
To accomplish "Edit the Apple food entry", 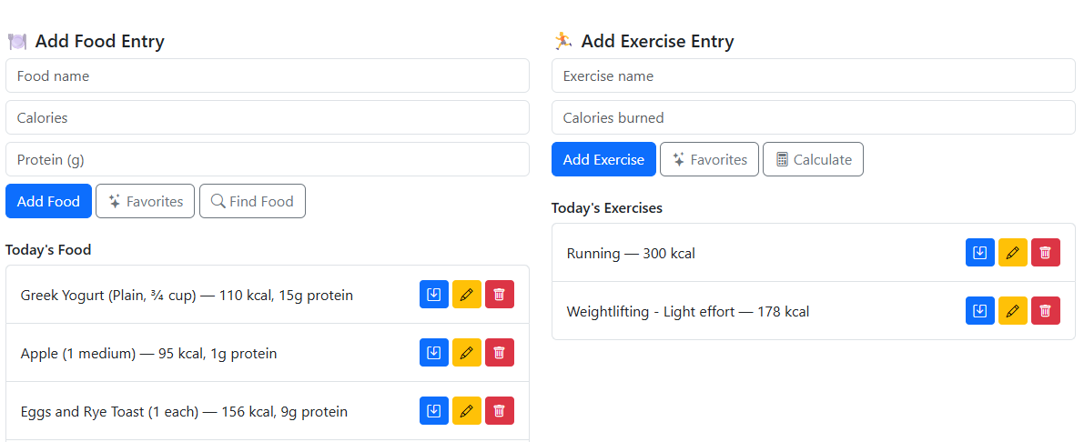I will tap(467, 353).
